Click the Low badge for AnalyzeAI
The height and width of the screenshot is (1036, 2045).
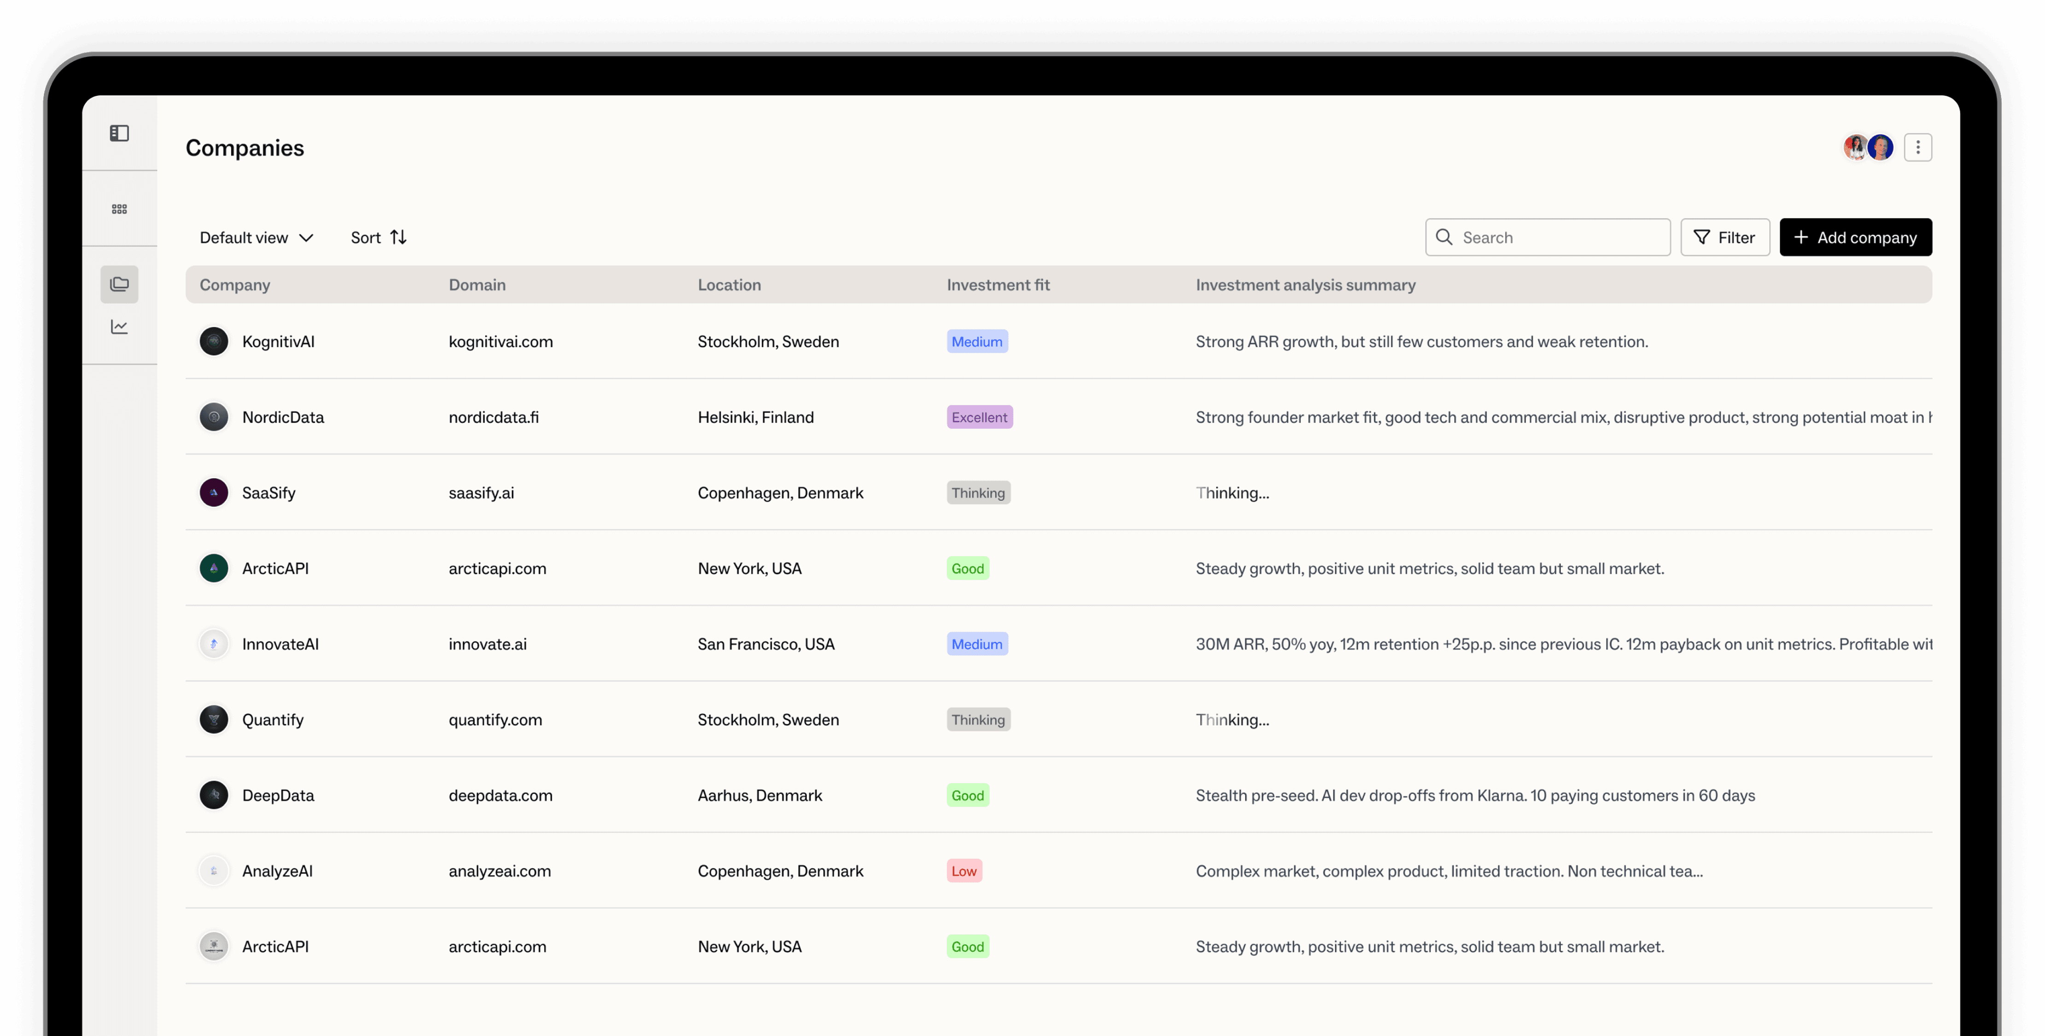coord(964,871)
